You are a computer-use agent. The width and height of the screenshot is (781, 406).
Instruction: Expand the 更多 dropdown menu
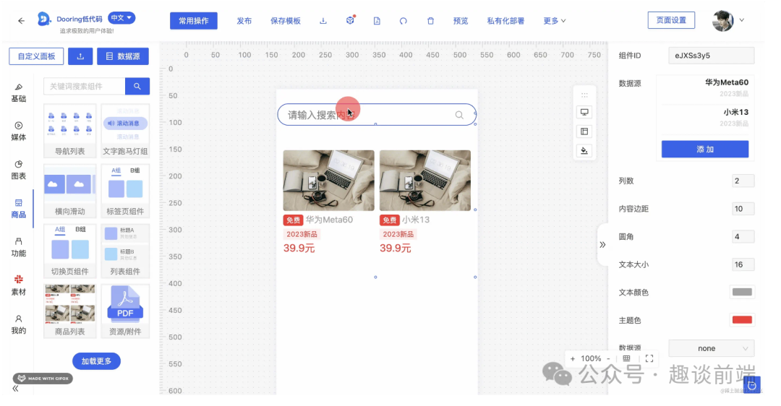pos(555,21)
